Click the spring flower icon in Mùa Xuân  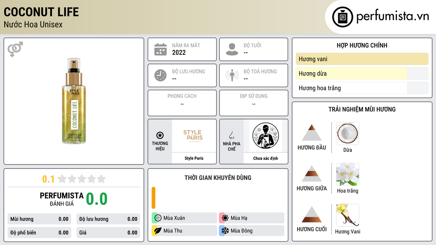coord(158,218)
